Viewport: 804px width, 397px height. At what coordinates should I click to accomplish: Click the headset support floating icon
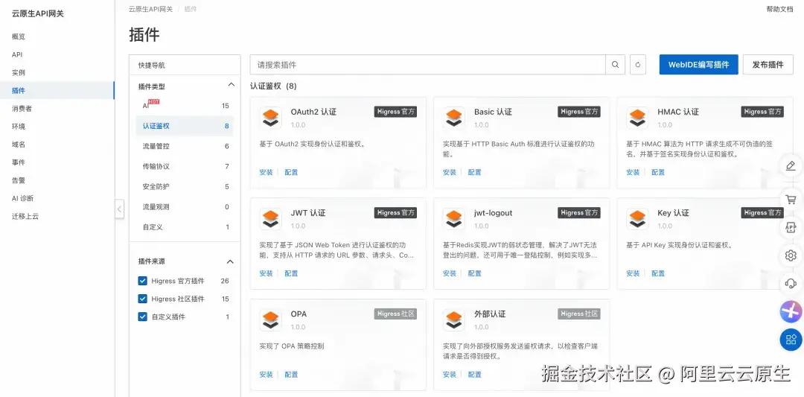point(791,283)
